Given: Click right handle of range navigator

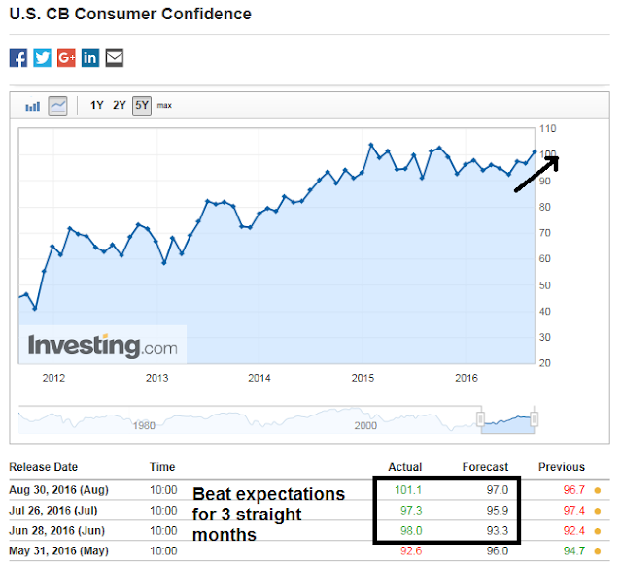Looking at the screenshot, I should 535,418.
